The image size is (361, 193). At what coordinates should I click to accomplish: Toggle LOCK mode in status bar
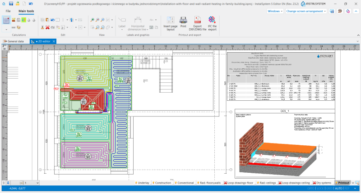click(320, 189)
